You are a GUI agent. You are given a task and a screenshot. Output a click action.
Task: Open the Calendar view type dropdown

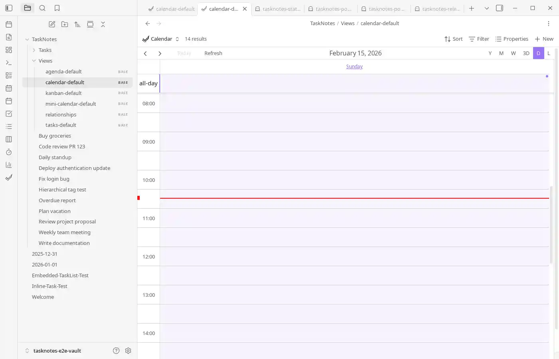[x=161, y=39]
